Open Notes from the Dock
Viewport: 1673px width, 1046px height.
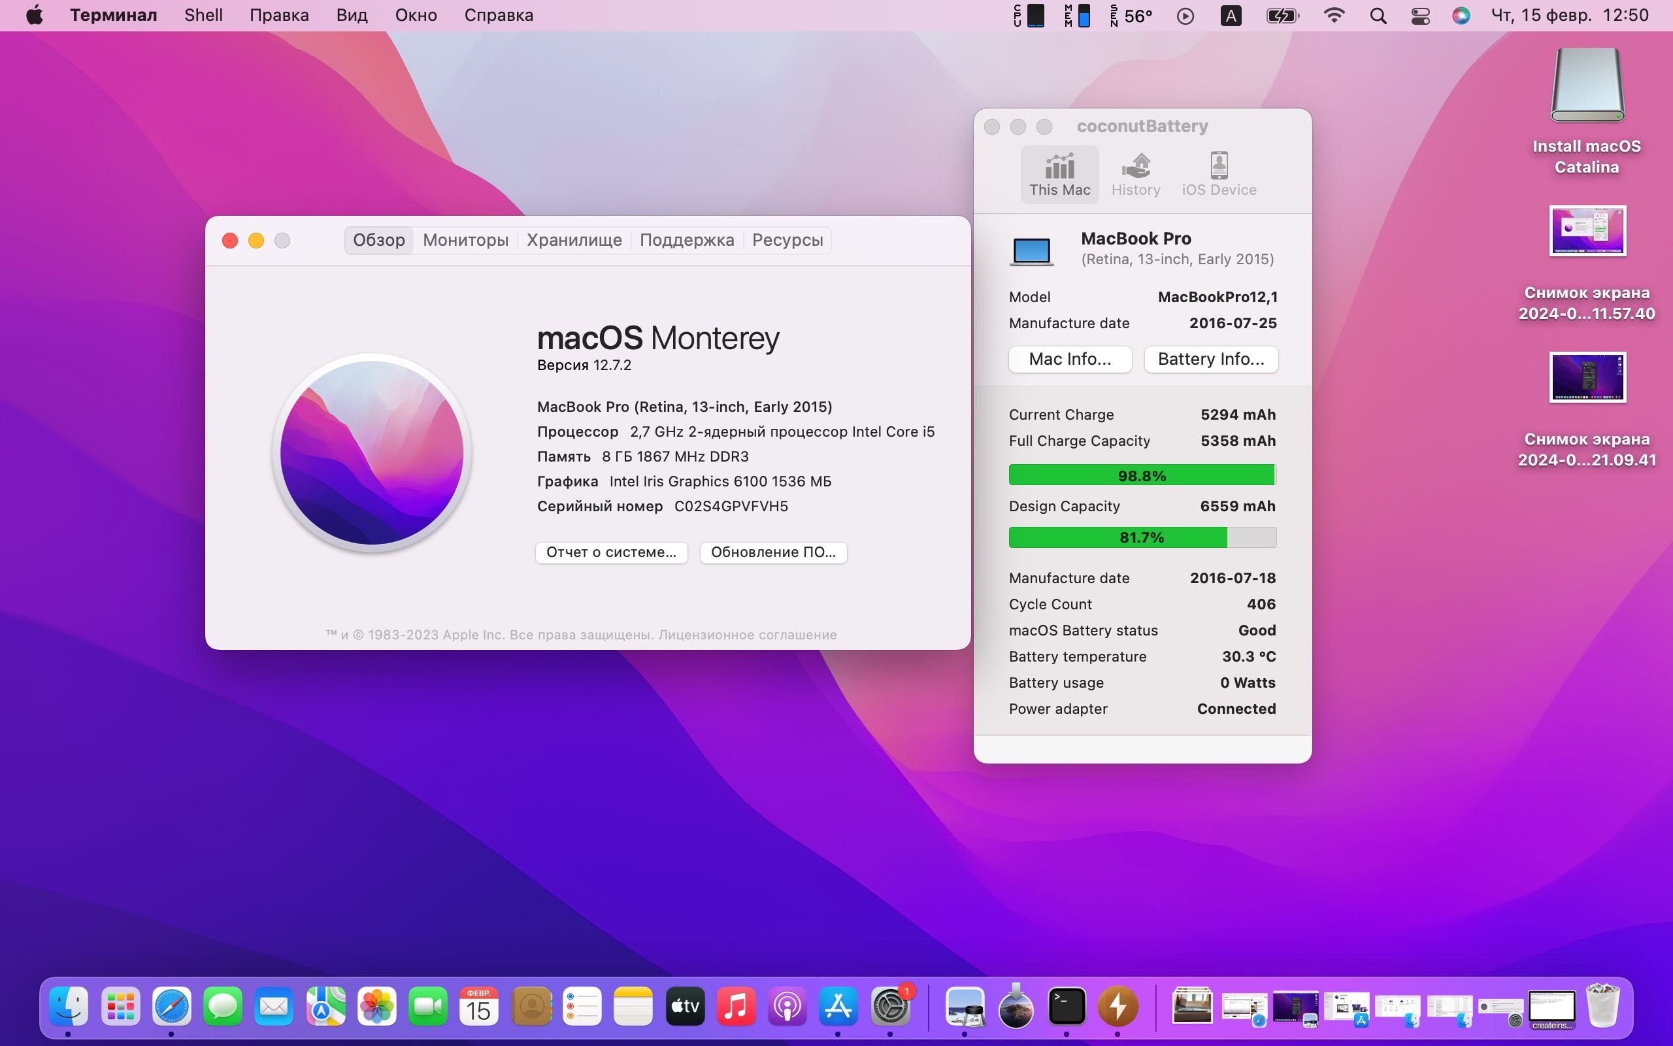(633, 1006)
